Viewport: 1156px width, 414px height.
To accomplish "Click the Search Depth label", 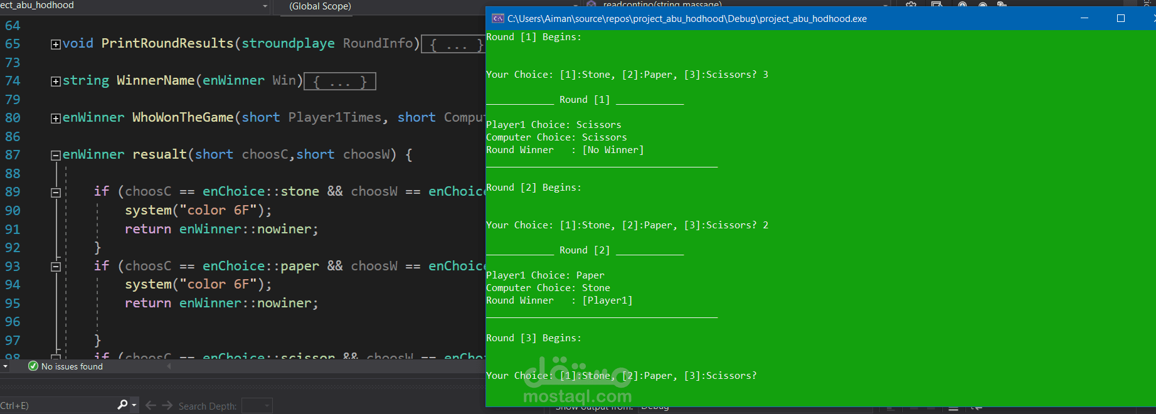I will click(x=208, y=406).
